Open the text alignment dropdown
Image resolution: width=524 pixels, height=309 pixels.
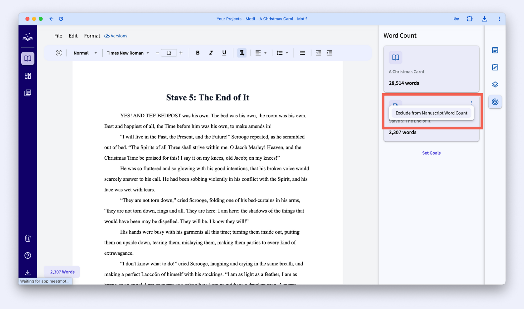pos(261,53)
